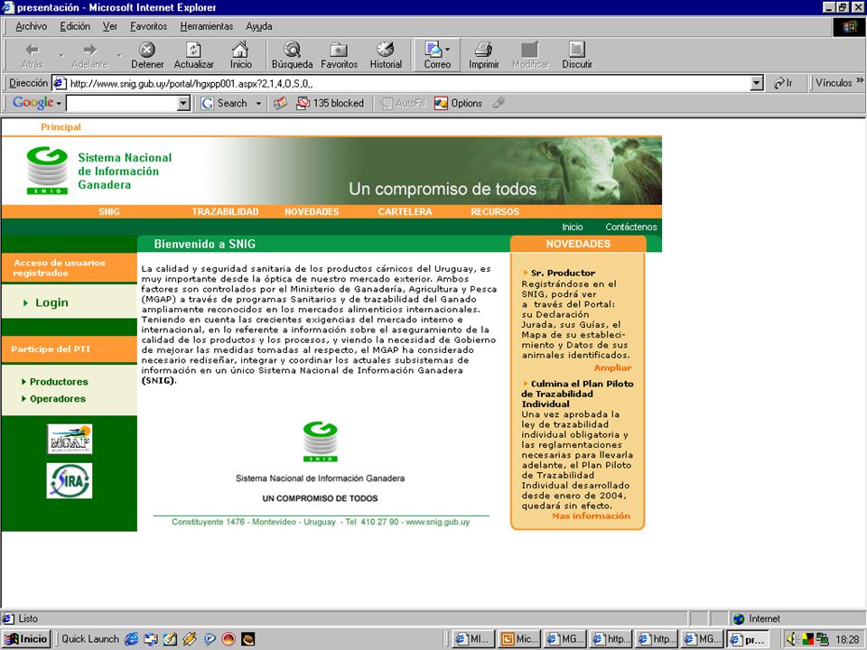Click the NOVEDADES navigation tab

point(312,211)
